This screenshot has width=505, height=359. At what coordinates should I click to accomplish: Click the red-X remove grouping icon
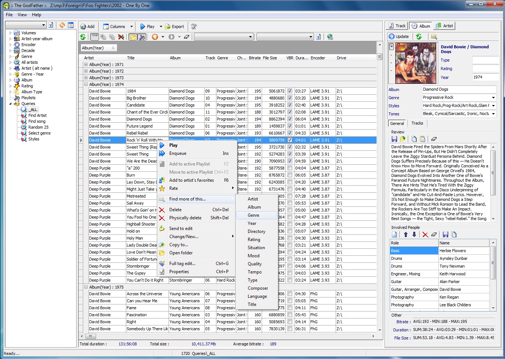point(121,37)
